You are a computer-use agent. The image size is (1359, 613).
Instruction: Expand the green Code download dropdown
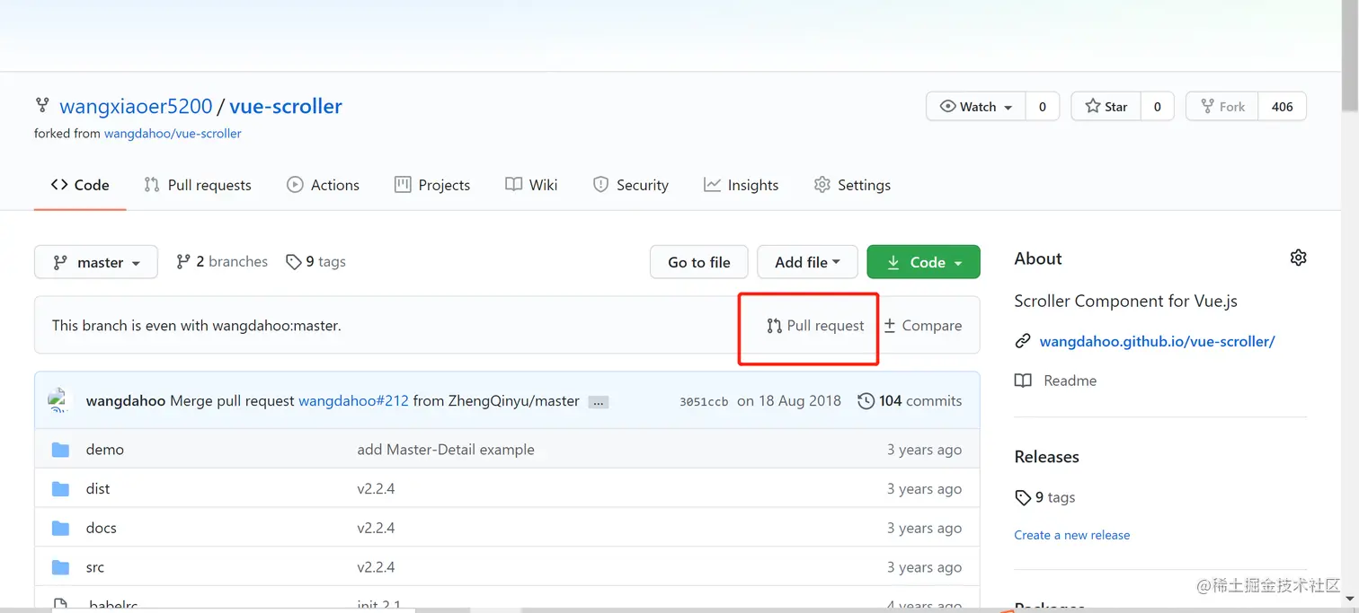click(923, 262)
